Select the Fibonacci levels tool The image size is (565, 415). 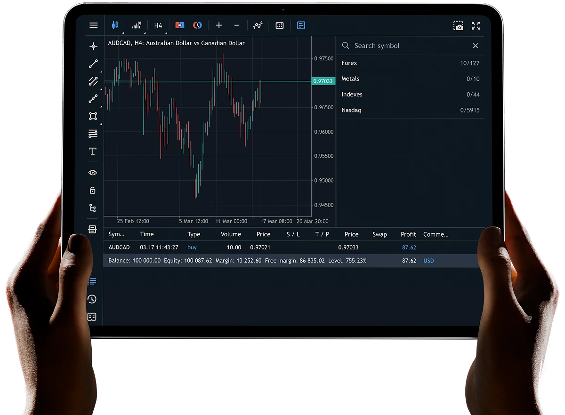point(93,134)
